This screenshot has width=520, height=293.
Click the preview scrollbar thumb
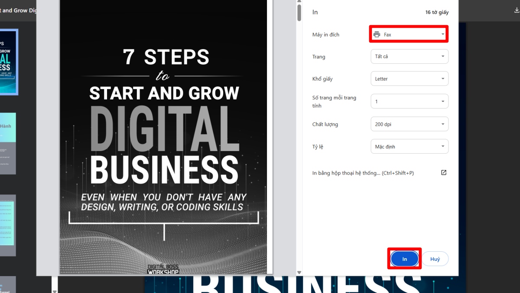pos(299,12)
